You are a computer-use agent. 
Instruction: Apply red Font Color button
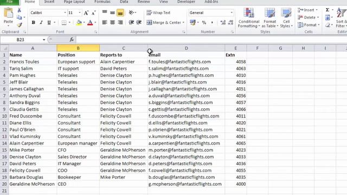(x=90, y=23)
